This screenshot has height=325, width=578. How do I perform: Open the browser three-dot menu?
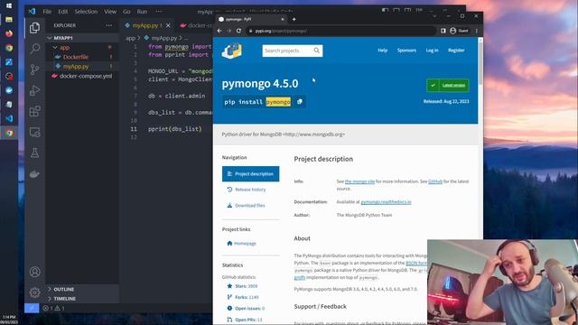(477, 31)
